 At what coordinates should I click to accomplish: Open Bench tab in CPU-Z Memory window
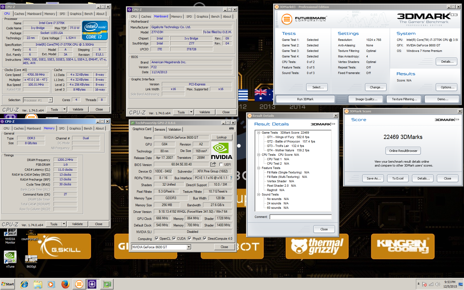88,128
